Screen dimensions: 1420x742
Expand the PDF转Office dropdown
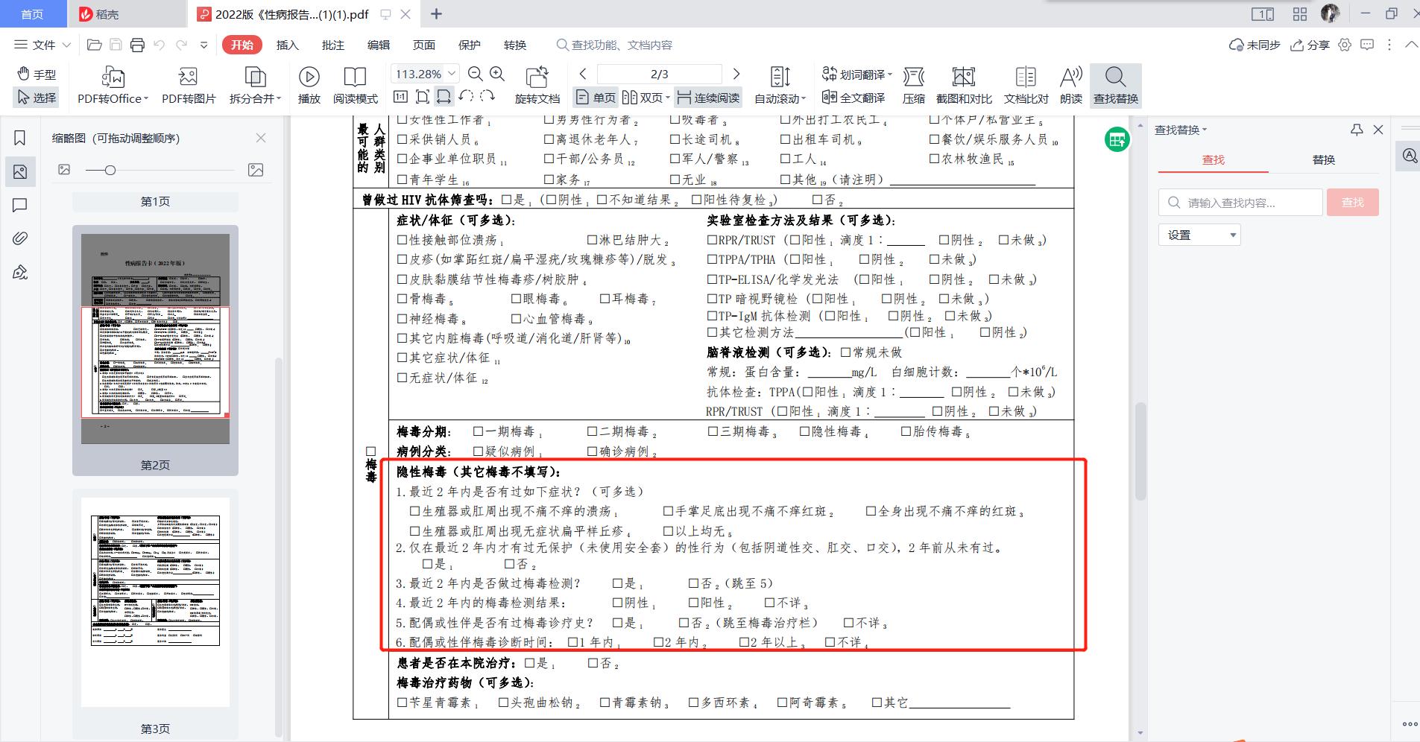pyautogui.click(x=146, y=98)
